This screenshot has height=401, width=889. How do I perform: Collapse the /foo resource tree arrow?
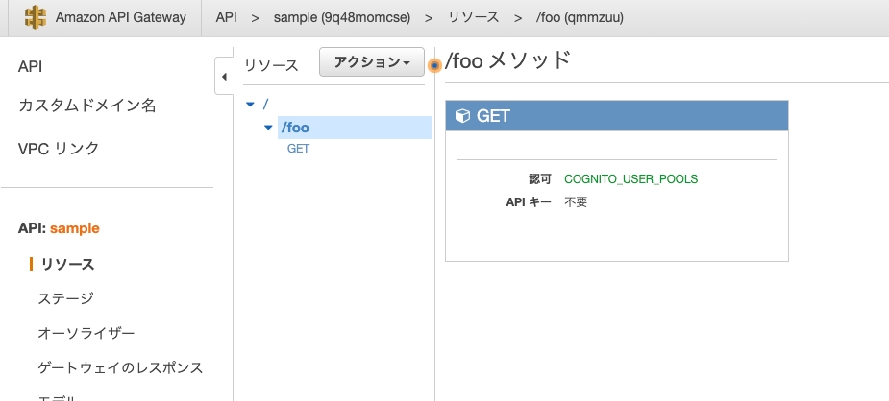coord(268,128)
